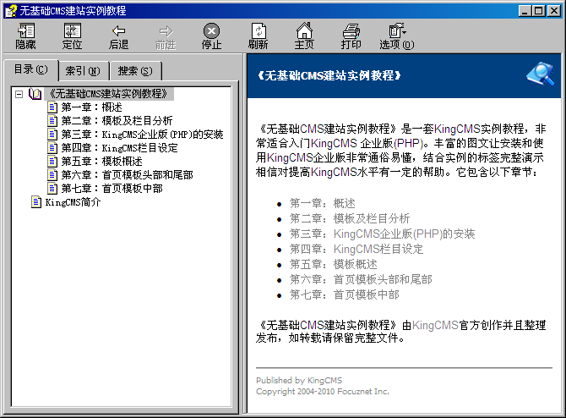Open tree item 第三章：KingCMS企业版(PHP)的安装
566x418 pixels.
(x=142, y=135)
